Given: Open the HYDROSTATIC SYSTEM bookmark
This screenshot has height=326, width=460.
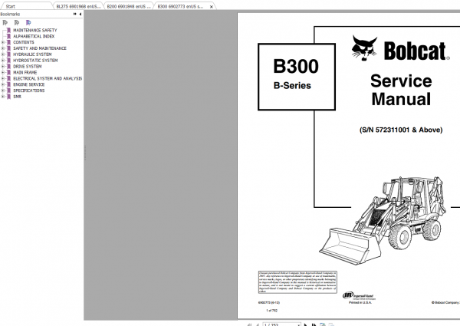Looking at the screenshot, I should pyautogui.click(x=35, y=61).
